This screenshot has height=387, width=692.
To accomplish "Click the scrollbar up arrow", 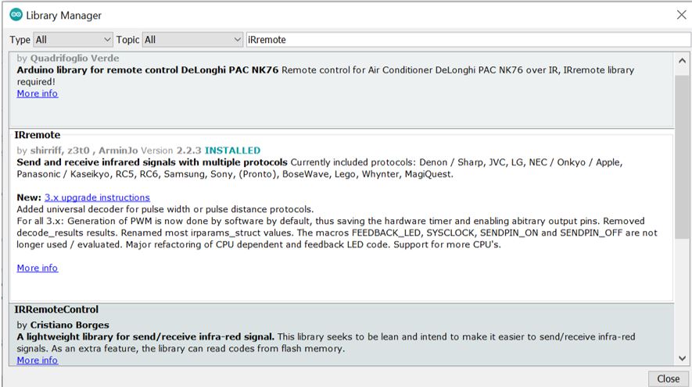I will click(683, 58).
